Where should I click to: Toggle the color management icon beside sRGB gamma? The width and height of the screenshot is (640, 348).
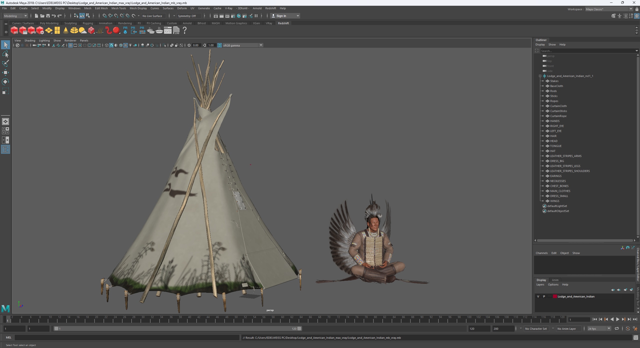tap(220, 45)
